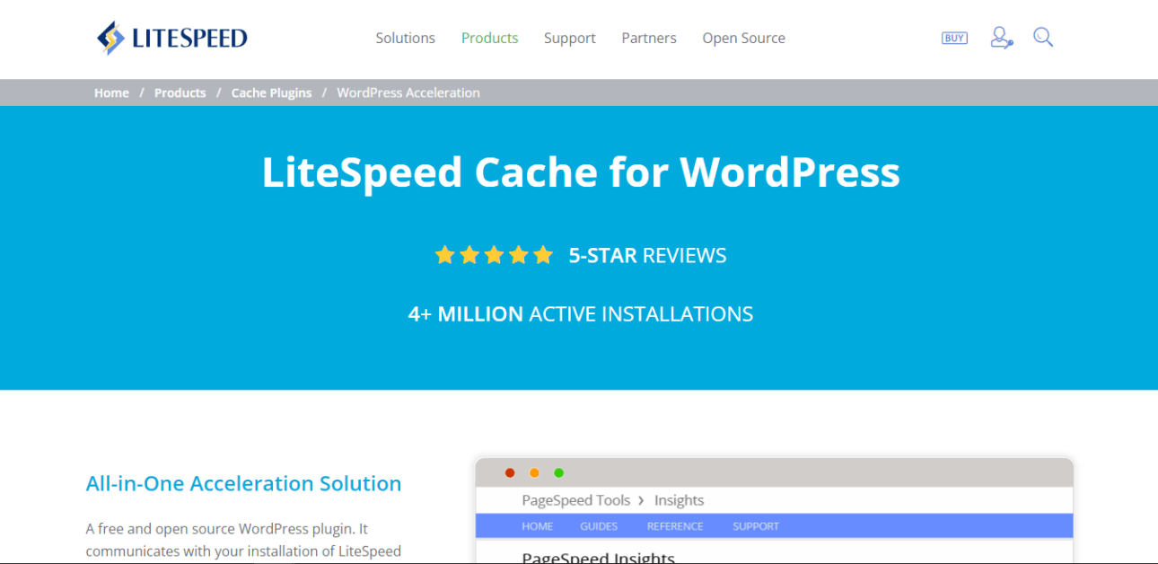
Task: Open the user account login icon
Action: tap(1002, 38)
